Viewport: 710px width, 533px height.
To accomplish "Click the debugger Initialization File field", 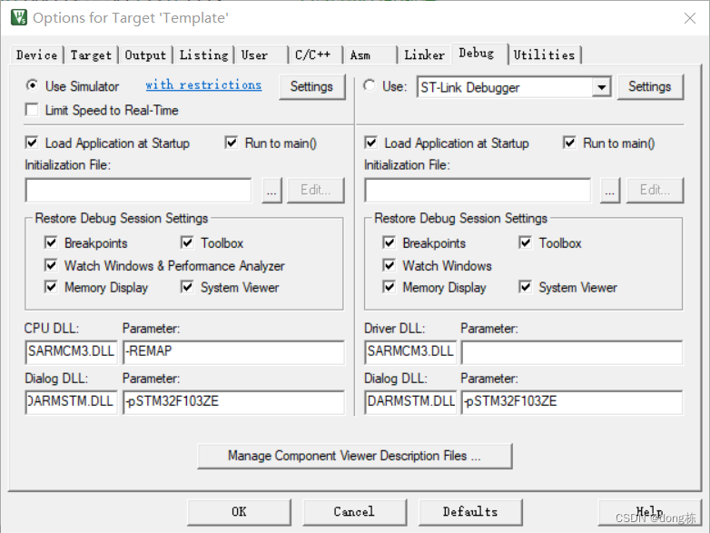I will 478,190.
